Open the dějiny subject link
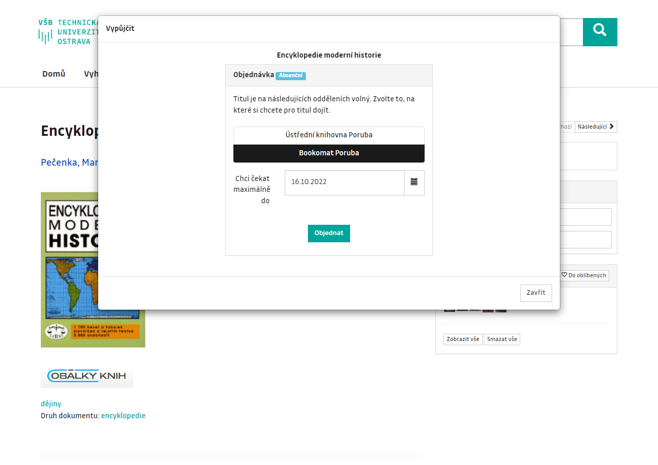658x465 pixels. click(x=51, y=404)
